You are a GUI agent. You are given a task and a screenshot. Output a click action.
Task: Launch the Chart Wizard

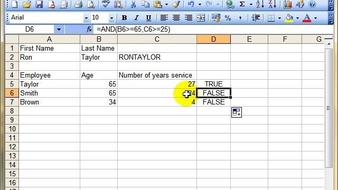tap(287, 4)
